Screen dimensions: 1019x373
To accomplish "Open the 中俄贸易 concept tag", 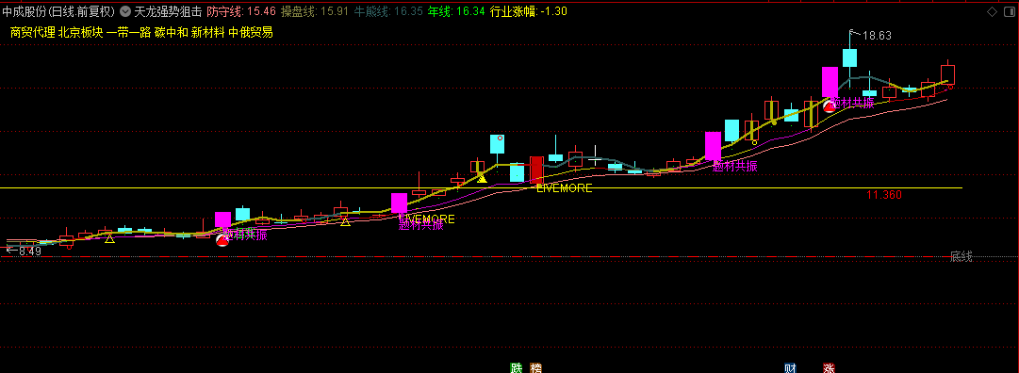I will point(251,32).
